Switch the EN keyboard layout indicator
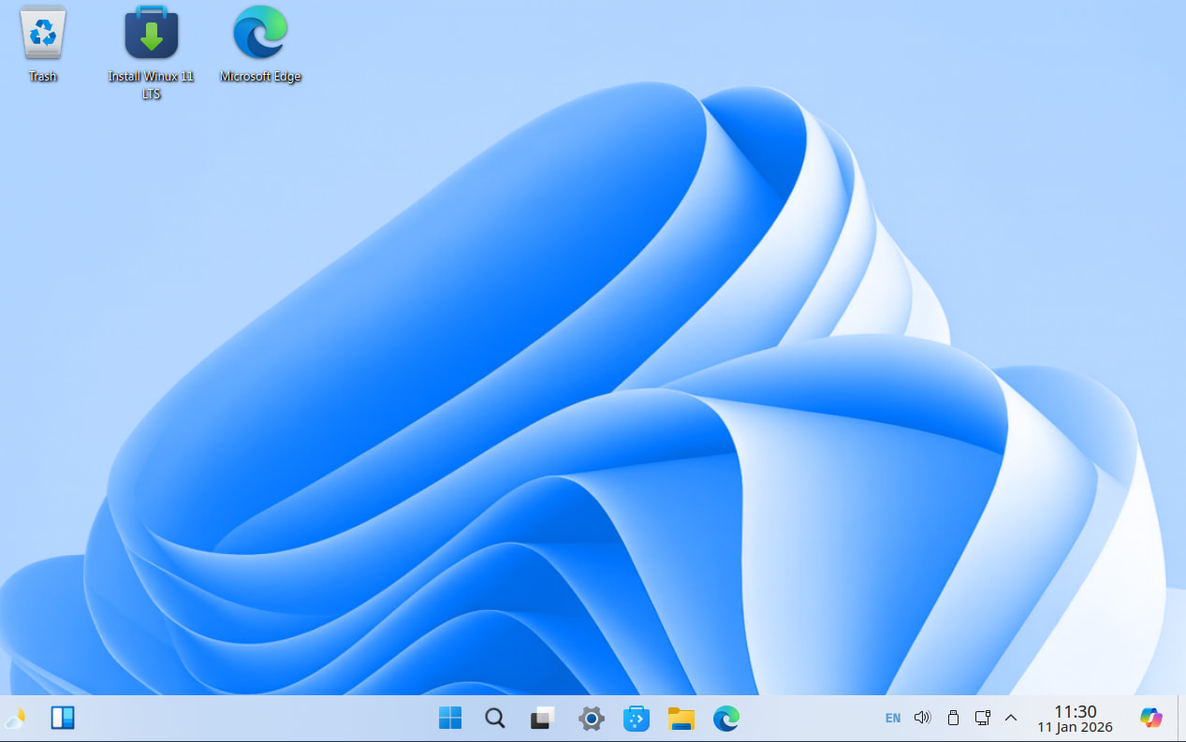The image size is (1186, 742). [893, 718]
